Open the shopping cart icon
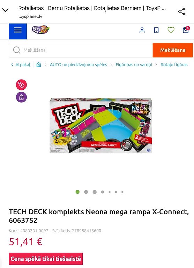The image size is (194, 268). (186, 30)
